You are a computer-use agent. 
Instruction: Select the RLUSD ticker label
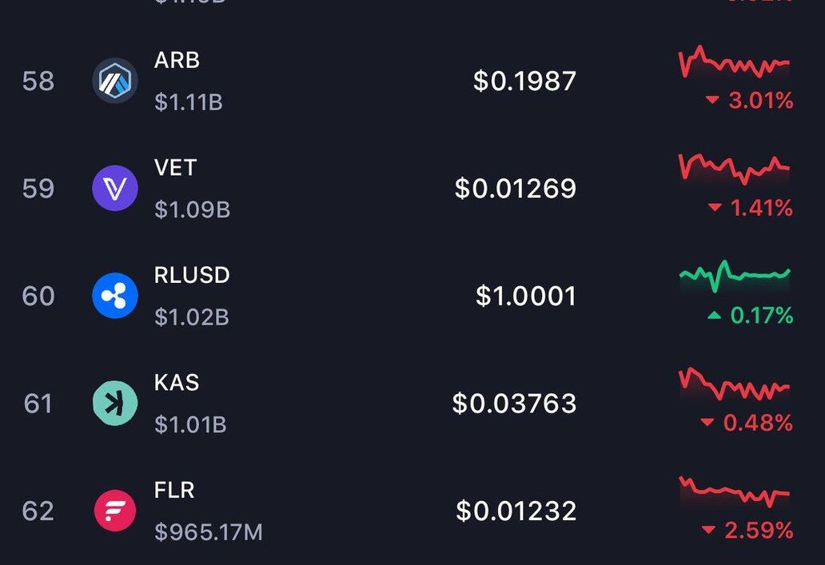(192, 276)
